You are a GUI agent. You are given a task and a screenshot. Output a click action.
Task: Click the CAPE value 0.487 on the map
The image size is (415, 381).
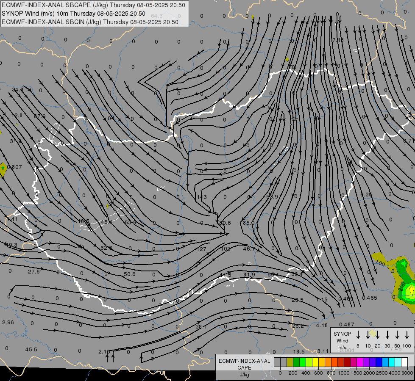tap(346, 324)
